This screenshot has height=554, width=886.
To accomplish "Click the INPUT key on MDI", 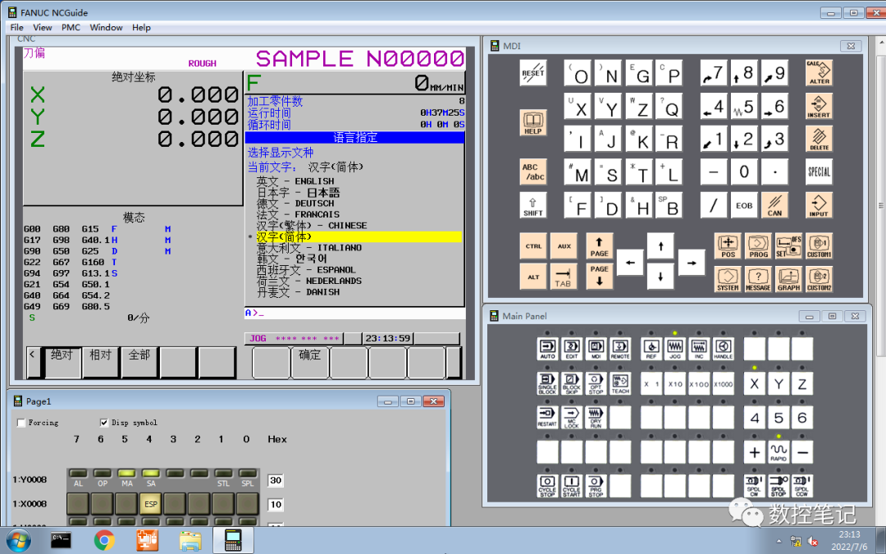I will [819, 205].
